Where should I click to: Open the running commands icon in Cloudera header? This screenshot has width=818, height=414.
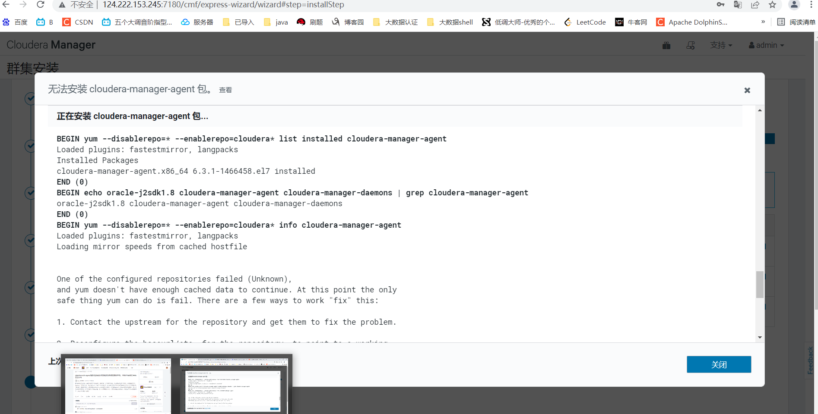[x=691, y=45]
